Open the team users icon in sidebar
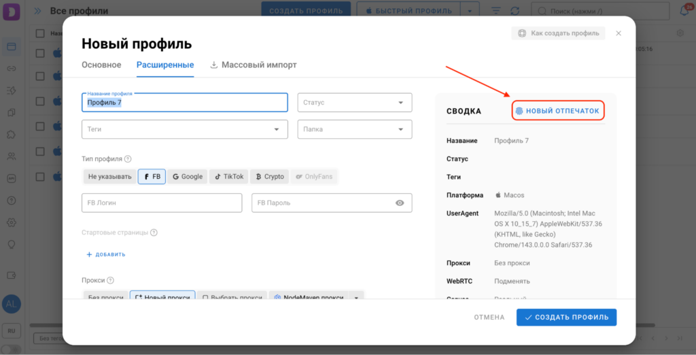Screen dimensions: 696x355 pos(11,156)
